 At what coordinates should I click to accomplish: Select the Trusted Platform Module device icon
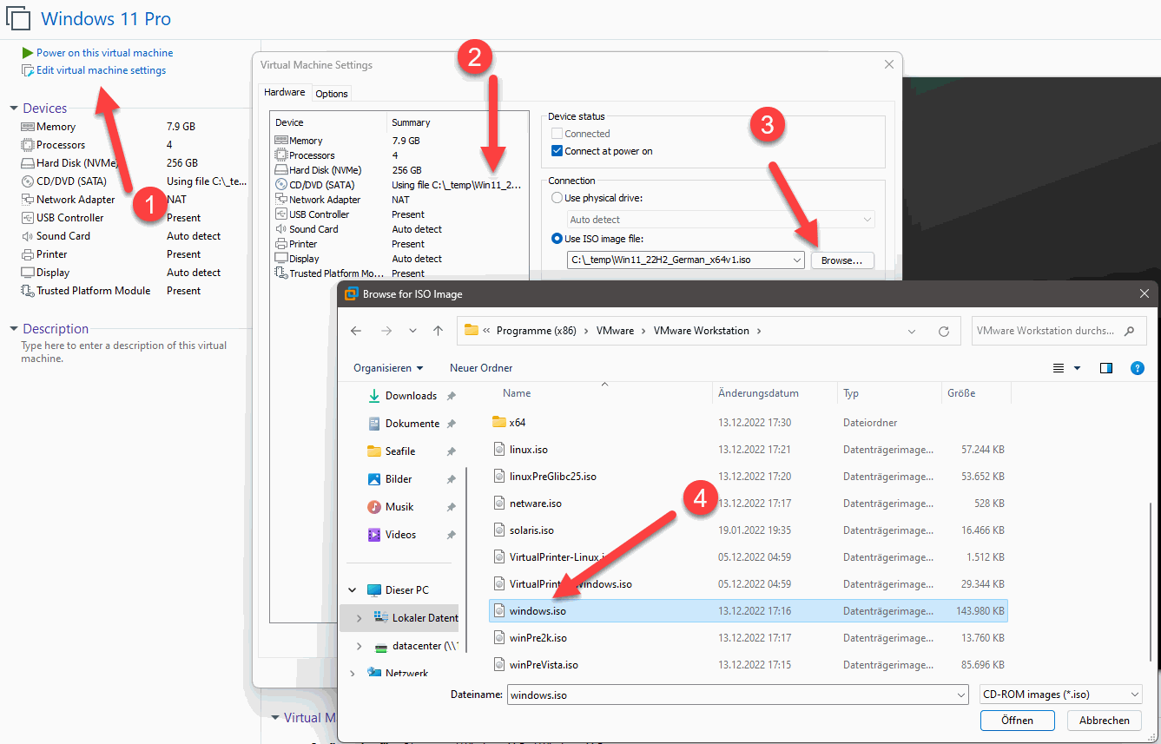28,291
